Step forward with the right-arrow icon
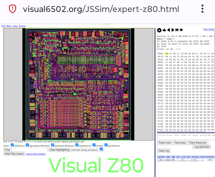Viewport: 215px width, 177px height. (173, 30)
